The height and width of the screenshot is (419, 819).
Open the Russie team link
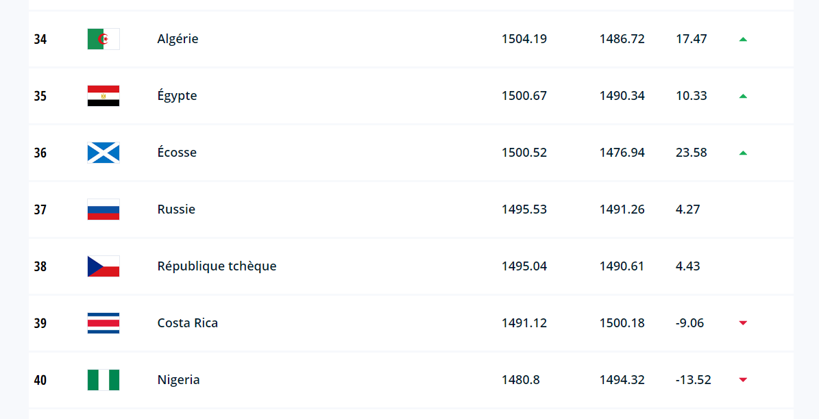[176, 209]
